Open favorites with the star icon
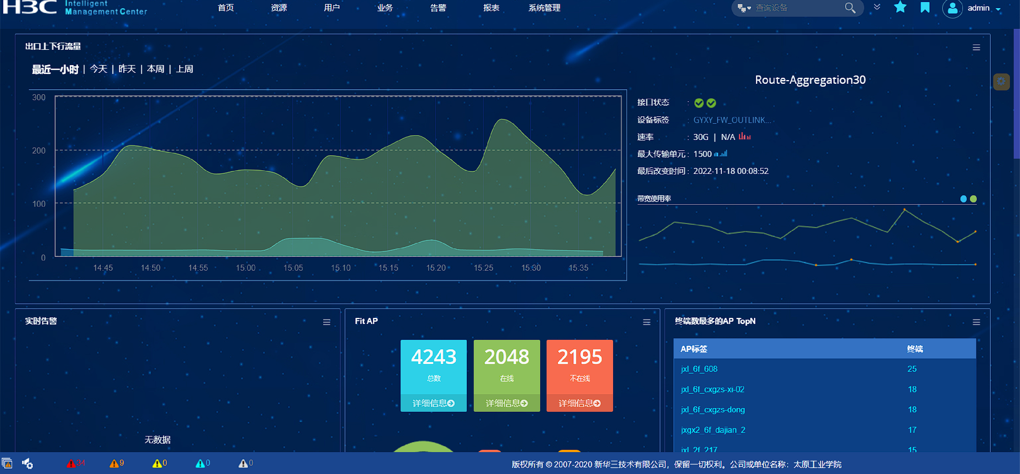1020x474 pixels. 900,7
